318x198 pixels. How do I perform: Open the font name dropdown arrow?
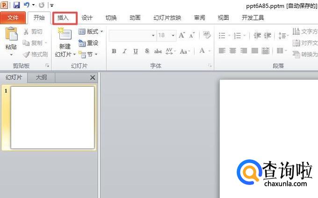[153, 35]
